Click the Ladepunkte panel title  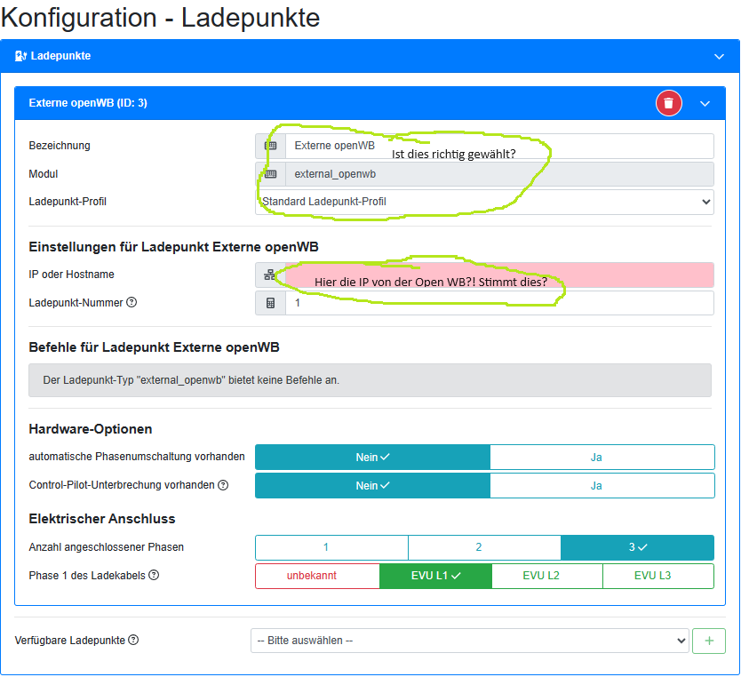pyautogui.click(x=60, y=56)
